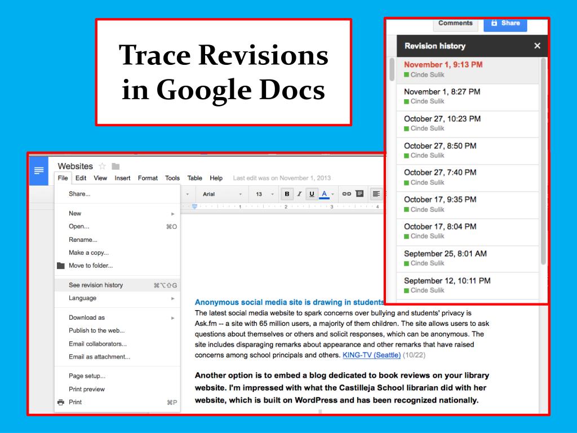Open the Anonymous social media site headline link
Screen dimensions: 577x433
[x=289, y=302]
